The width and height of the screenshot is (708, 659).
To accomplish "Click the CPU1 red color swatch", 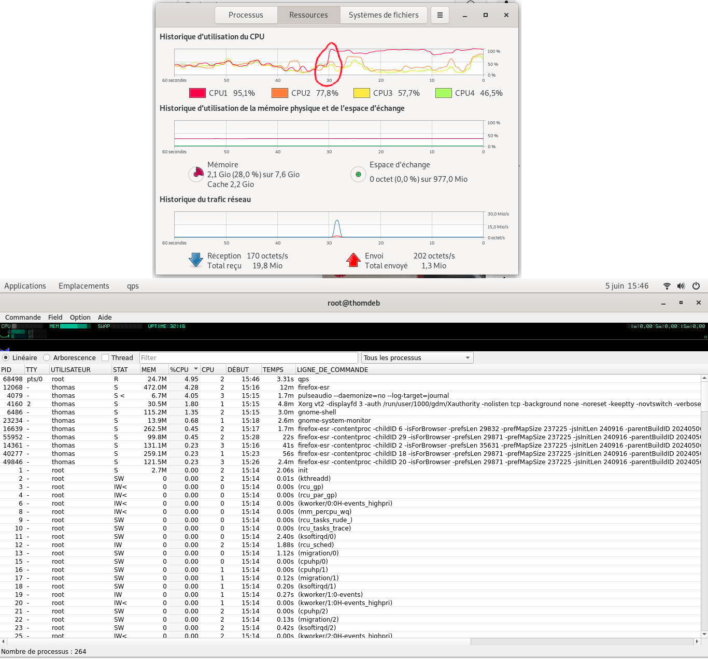I will point(197,93).
